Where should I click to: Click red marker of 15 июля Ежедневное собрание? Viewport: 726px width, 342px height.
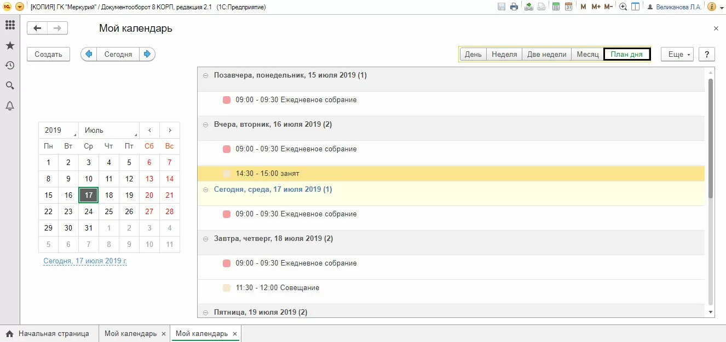227,100
